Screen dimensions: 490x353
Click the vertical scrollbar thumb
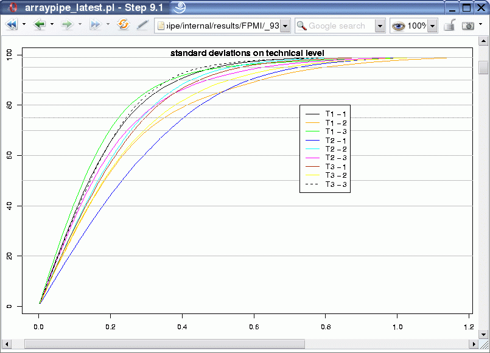(483, 68)
